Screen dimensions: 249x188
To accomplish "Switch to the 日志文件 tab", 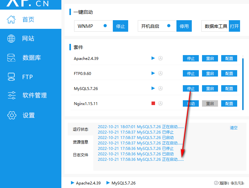I will click(x=81, y=155).
